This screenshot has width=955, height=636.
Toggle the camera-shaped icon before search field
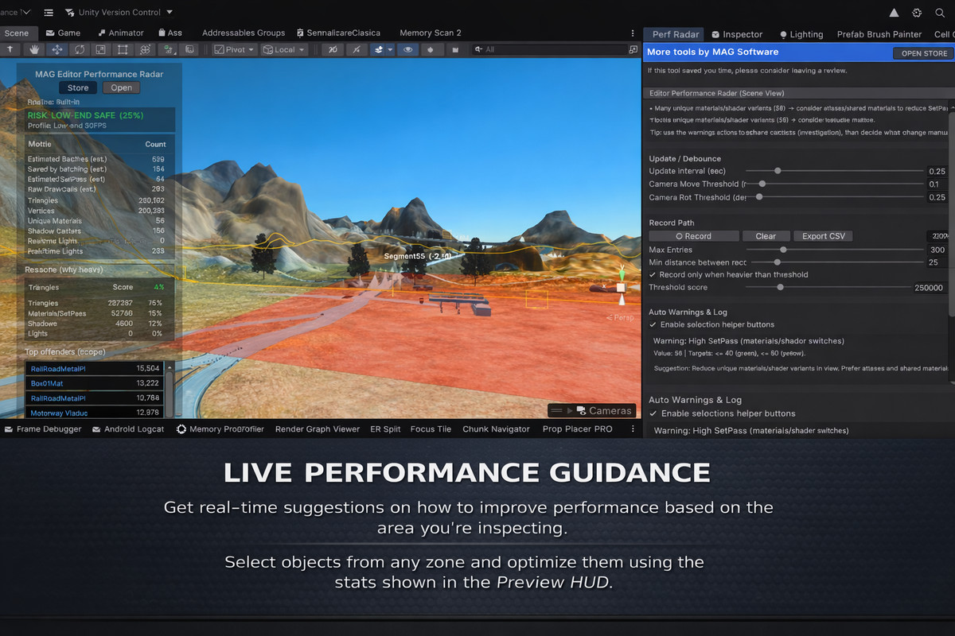(x=455, y=49)
